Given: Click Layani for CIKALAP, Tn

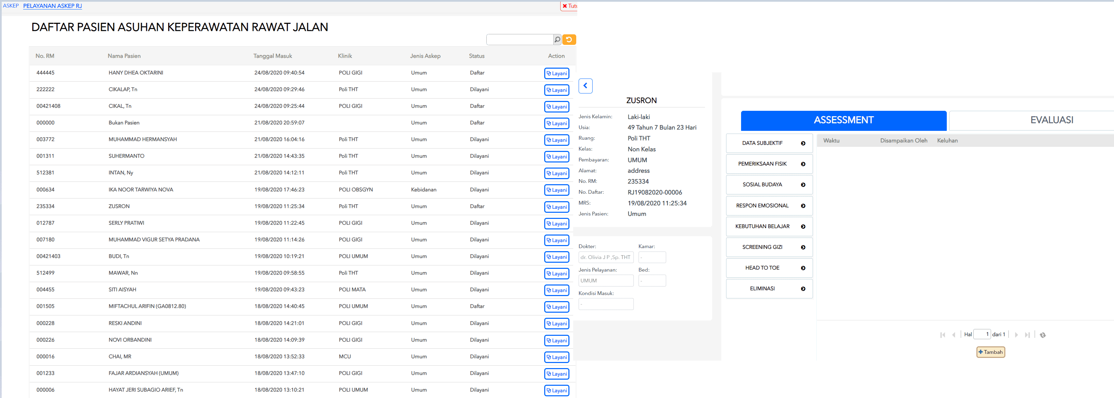Looking at the screenshot, I should pos(556,90).
